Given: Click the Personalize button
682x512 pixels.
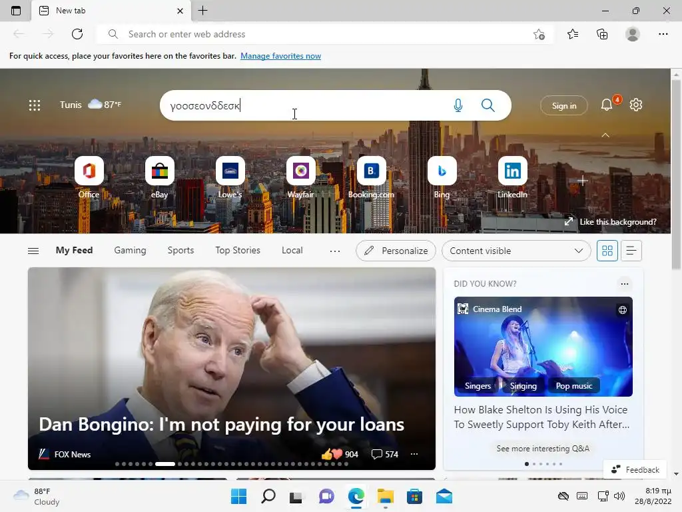Looking at the screenshot, I should (396, 251).
